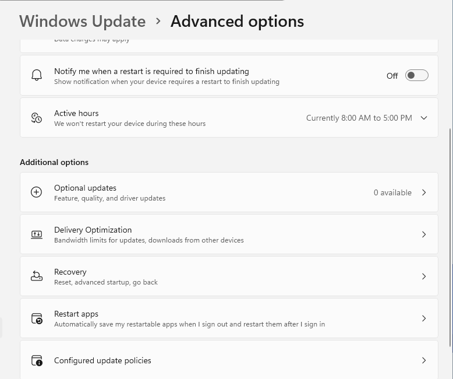Click 'Active hours' title text
This screenshot has width=453, height=379.
[x=76, y=113]
